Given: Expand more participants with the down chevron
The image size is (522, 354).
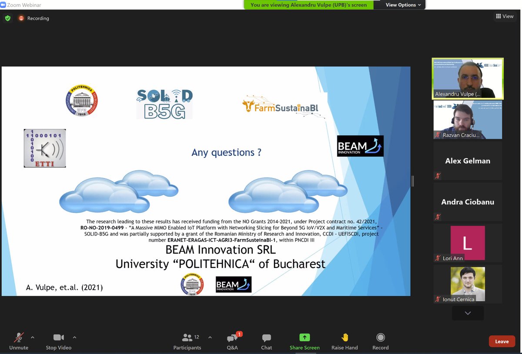Looking at the screenshot, I should (468, 313).
